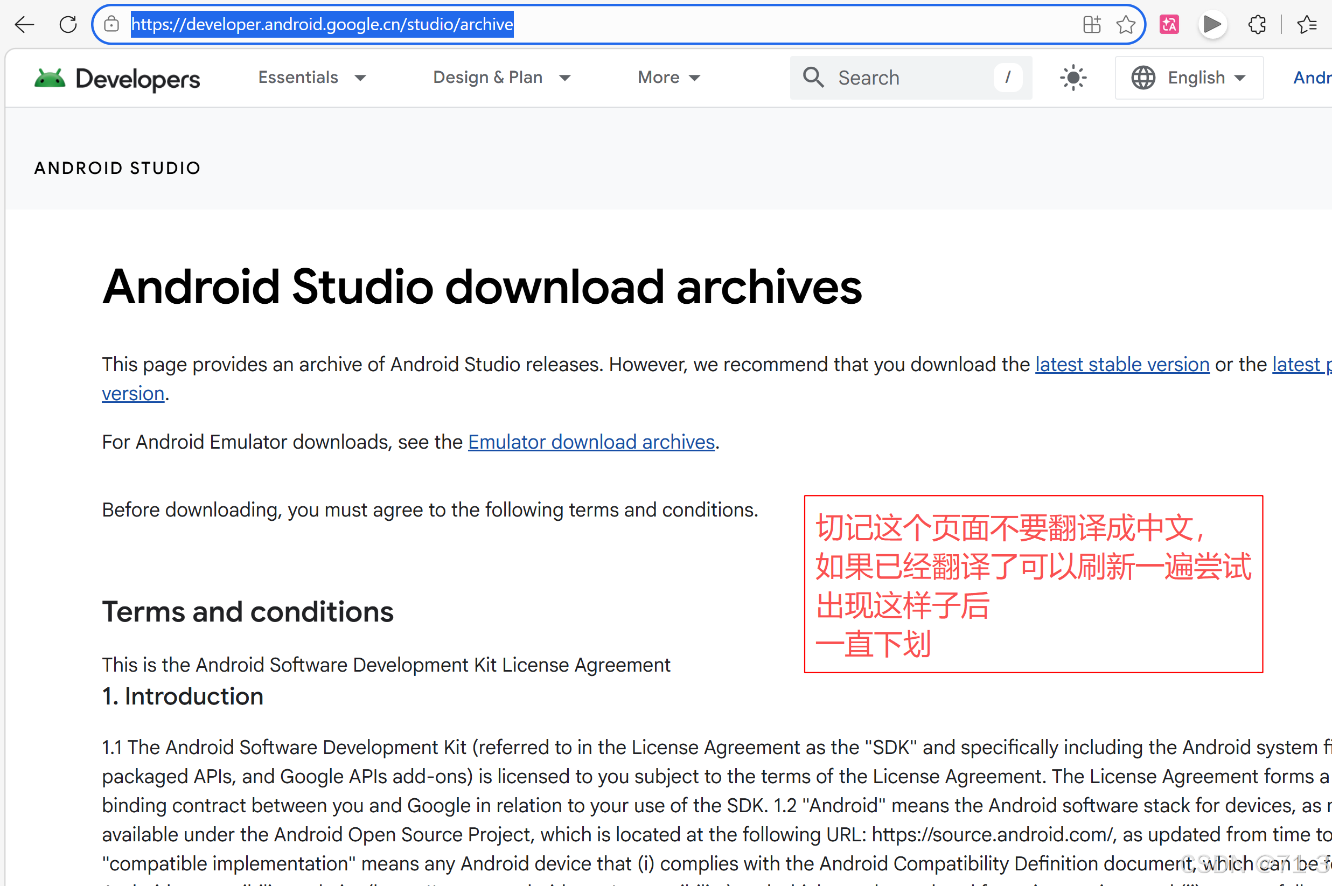This screenshot has height=886, width=1332.
Task: Open the favorites list star icon
Action: pos(1307,24)
